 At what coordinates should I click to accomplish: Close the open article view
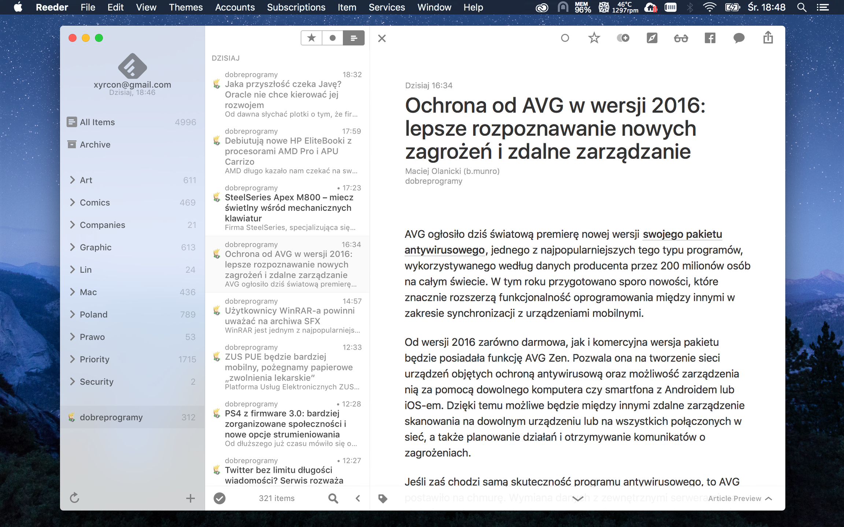pyautogui.click(x=382, y=38)
